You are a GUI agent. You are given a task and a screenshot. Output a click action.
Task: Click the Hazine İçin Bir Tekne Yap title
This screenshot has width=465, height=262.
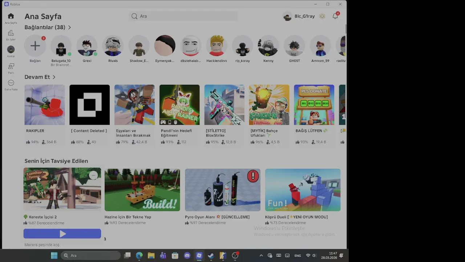[x=128, y=217]
